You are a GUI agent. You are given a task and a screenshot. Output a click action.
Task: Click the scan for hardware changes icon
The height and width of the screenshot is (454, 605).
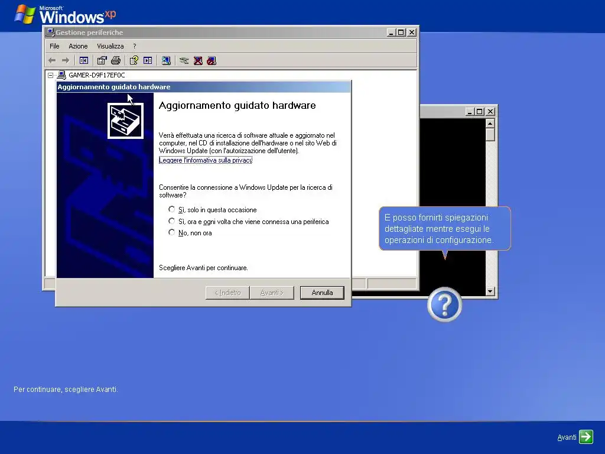166,61
